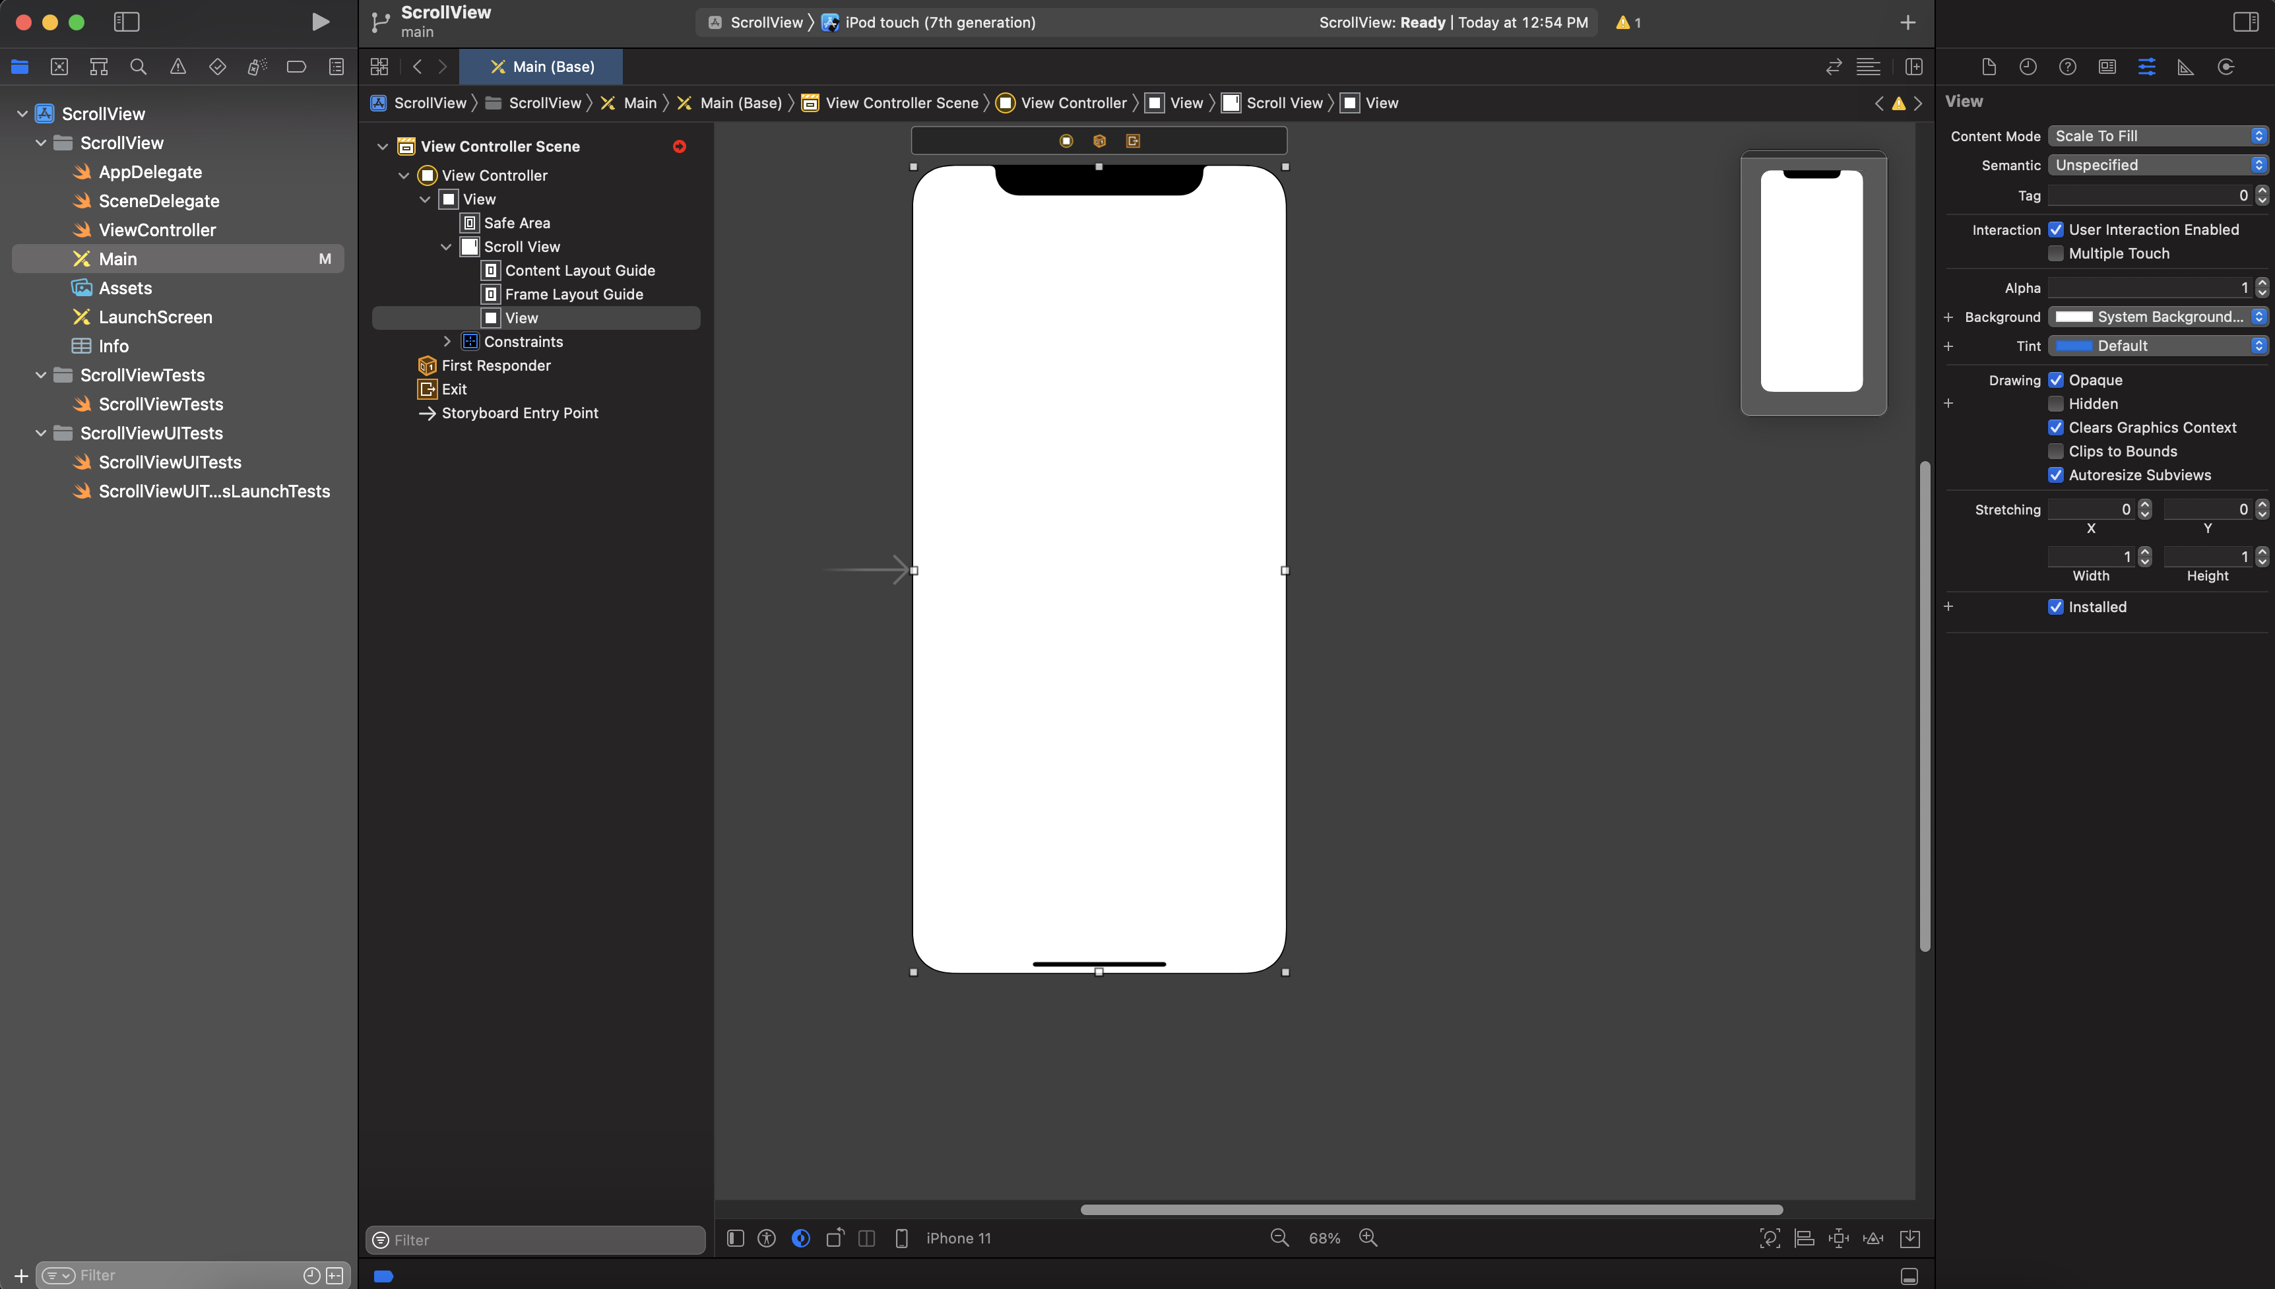
Task: Click the Zoom In magnifier
Action: (x=1368, y=1238)
